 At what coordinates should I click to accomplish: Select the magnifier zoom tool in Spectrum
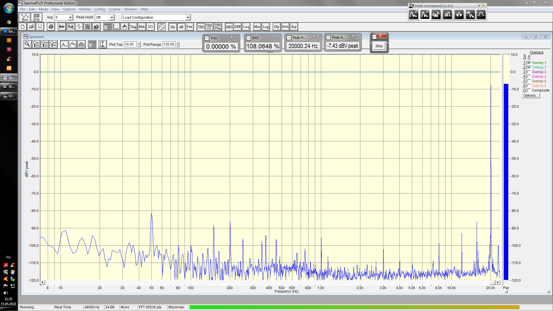click(27, 44)
